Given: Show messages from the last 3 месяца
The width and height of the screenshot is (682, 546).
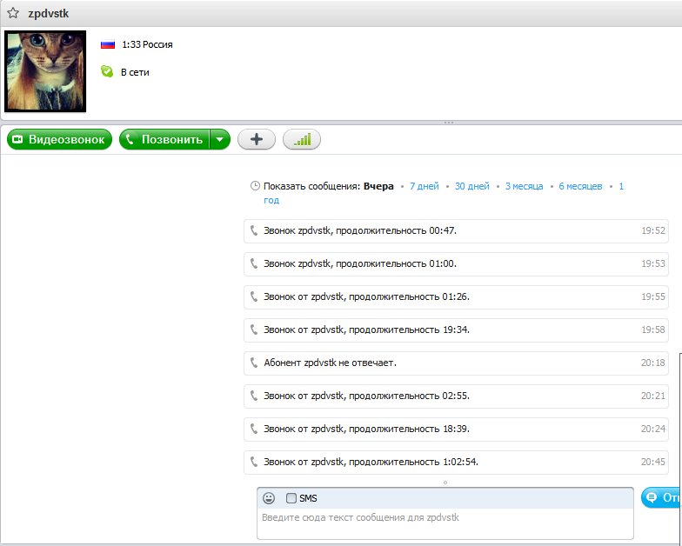Looking at the screenshot, I should coord(524,186).
